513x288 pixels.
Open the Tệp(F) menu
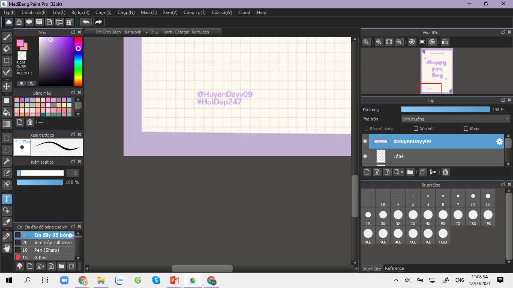pos(9,12)
